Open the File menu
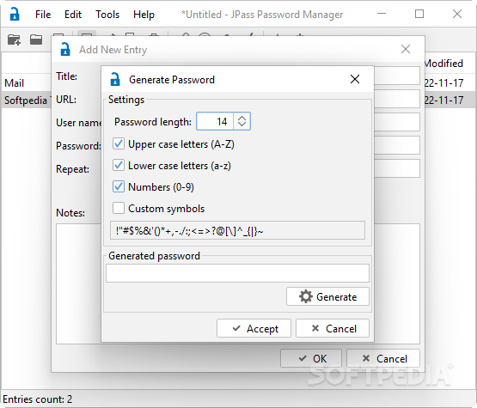The width and height of the screenshot is (477, 408). point(43,15)
